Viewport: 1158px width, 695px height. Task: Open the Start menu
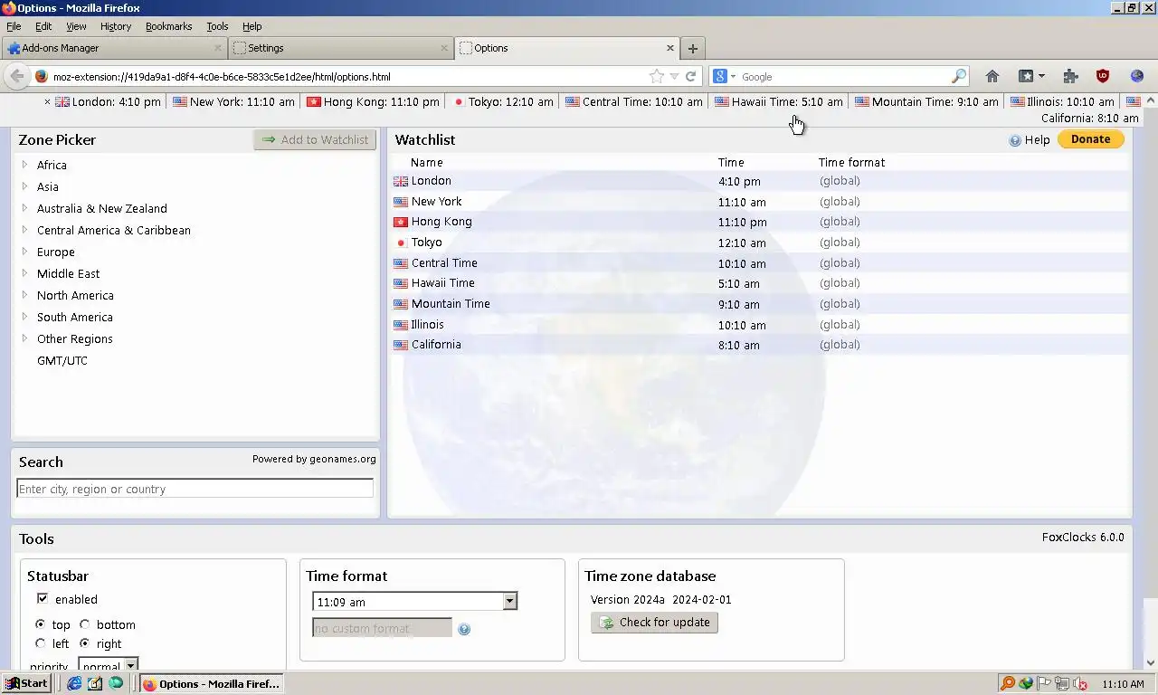26,683
